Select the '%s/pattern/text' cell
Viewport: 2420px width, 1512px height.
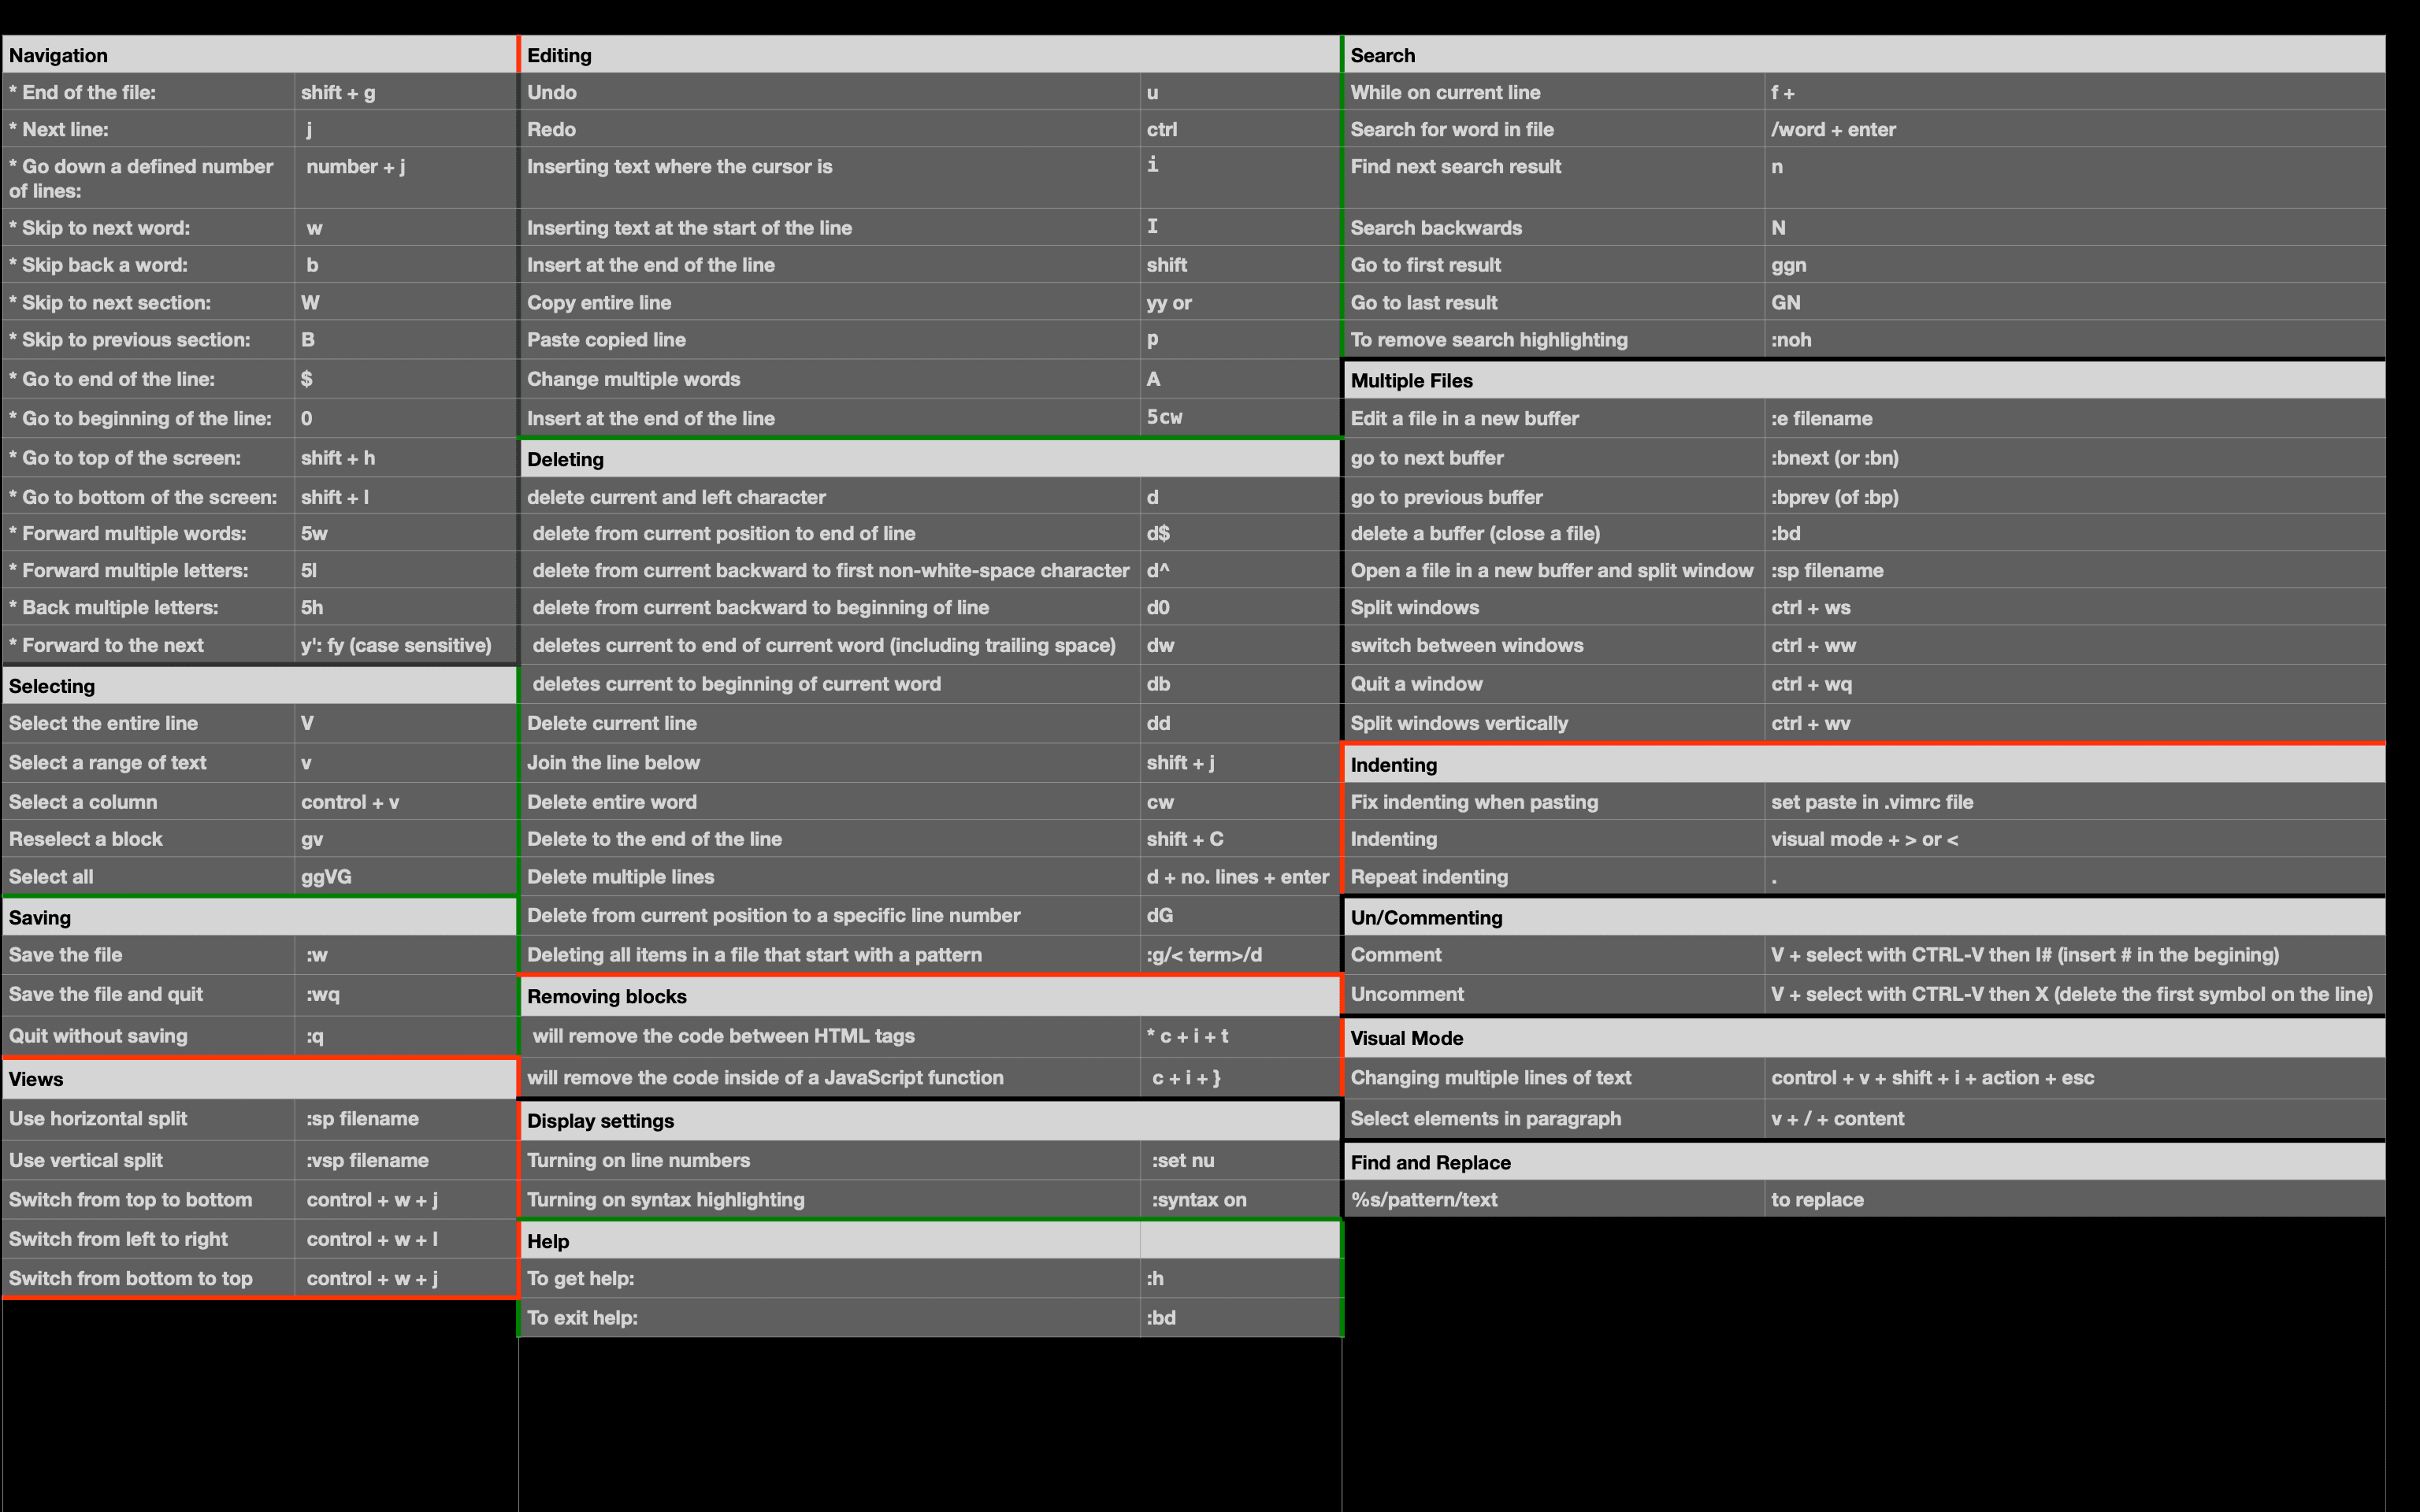point(1423,1199)
